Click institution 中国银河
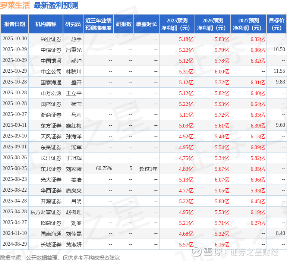 click(51, 61)
